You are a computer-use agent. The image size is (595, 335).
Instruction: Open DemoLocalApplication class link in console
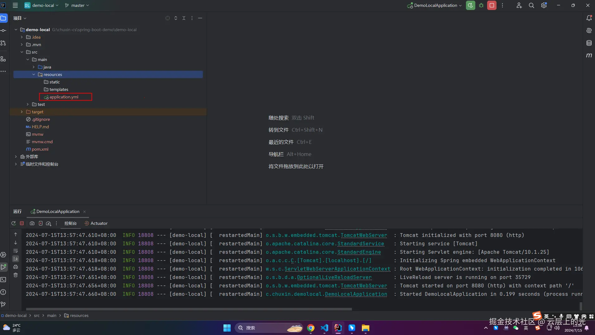tap(356, 294)
